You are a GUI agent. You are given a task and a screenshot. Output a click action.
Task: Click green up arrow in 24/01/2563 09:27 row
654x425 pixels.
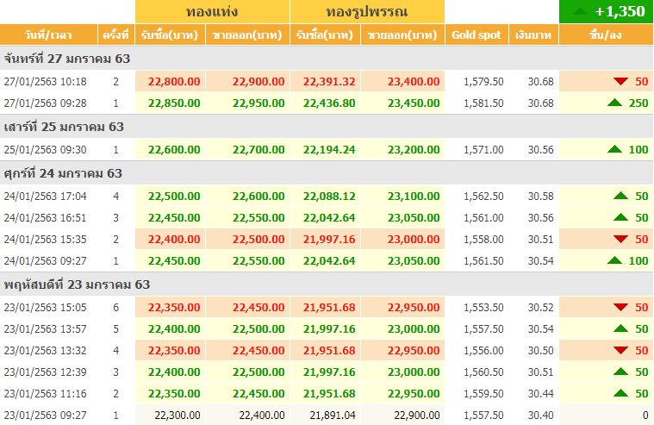(614, 260)
